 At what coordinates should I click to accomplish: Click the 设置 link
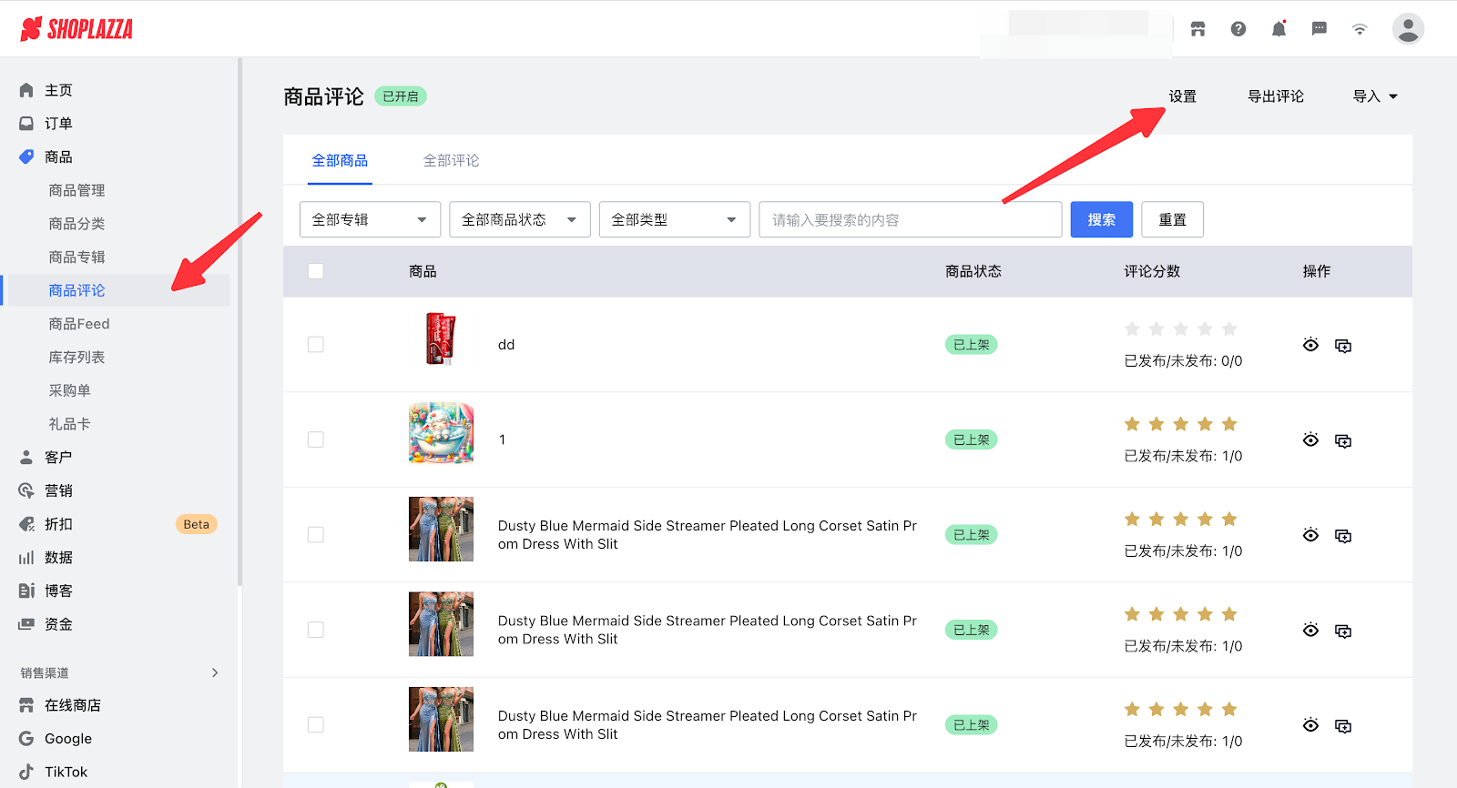pos(1182,96)
